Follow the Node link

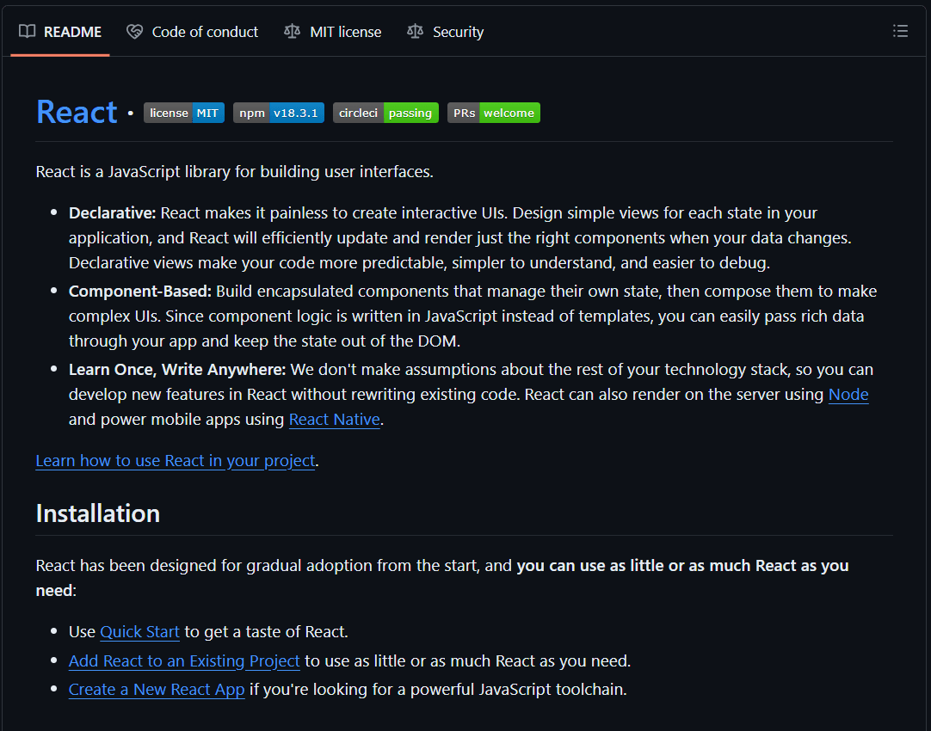coord(848,395)
